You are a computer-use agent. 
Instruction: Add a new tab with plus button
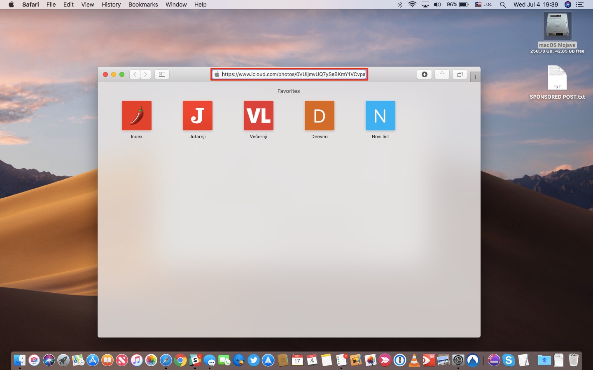[x=475, y=77]
